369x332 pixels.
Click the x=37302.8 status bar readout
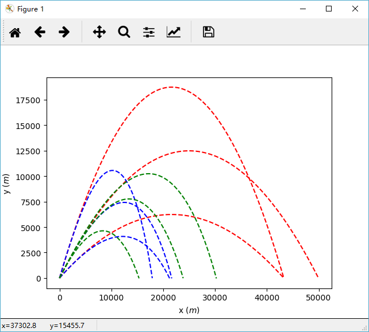(19, 326)
